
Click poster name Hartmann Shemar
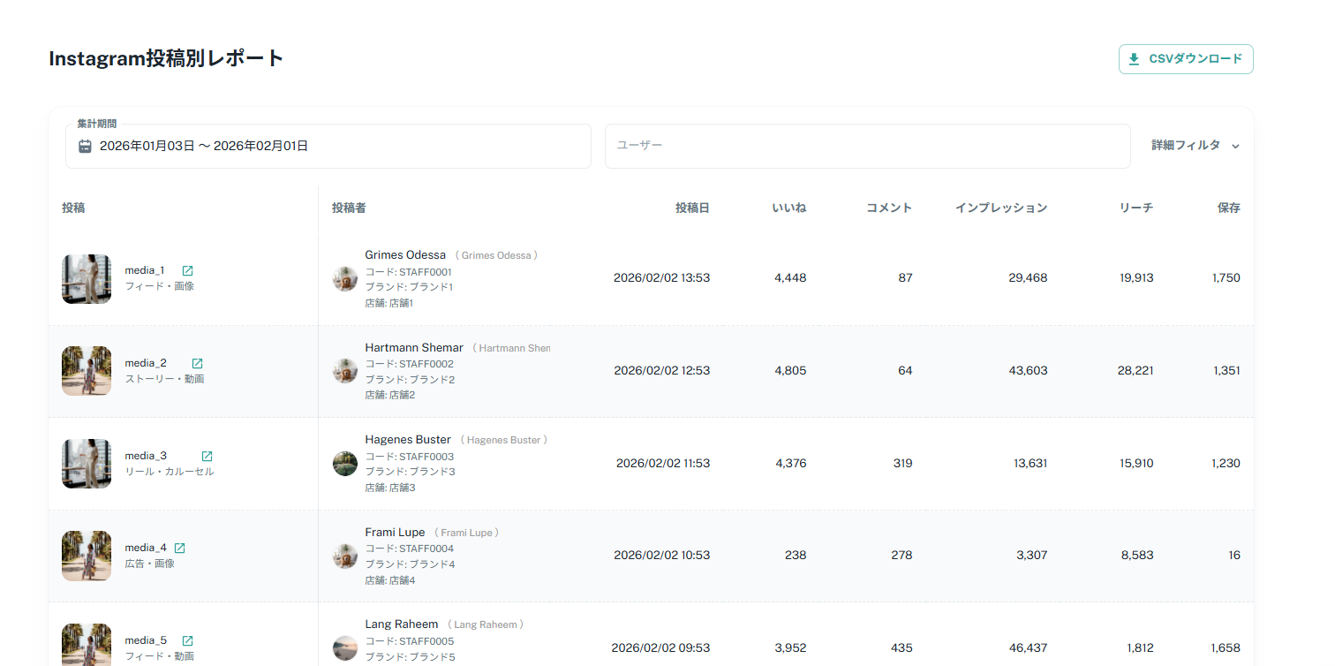click(x=413, y=348)
